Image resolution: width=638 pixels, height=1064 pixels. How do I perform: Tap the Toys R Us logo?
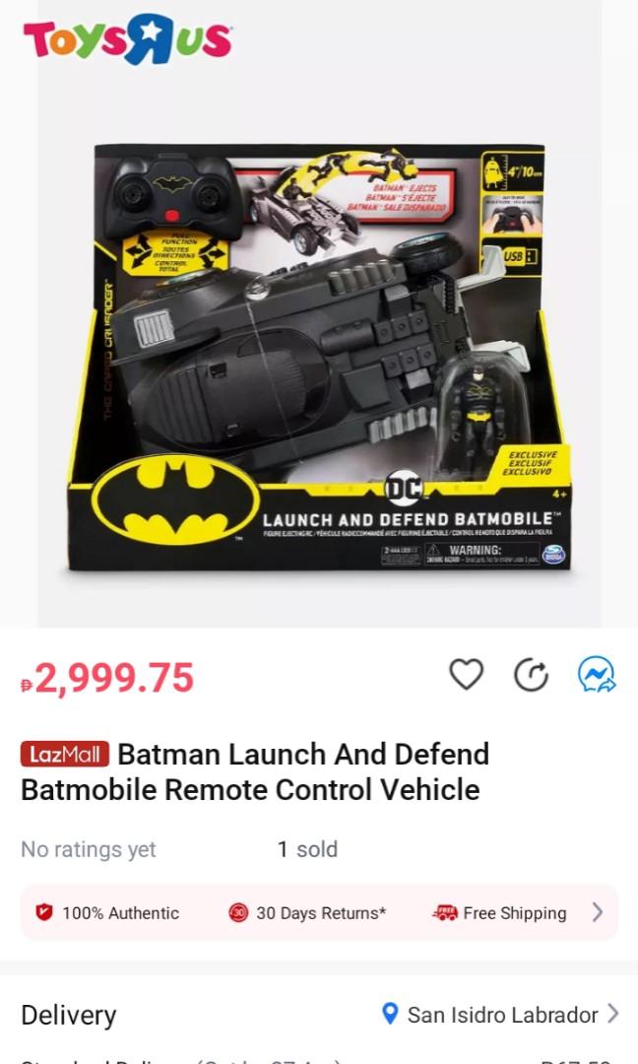[128, 39]
